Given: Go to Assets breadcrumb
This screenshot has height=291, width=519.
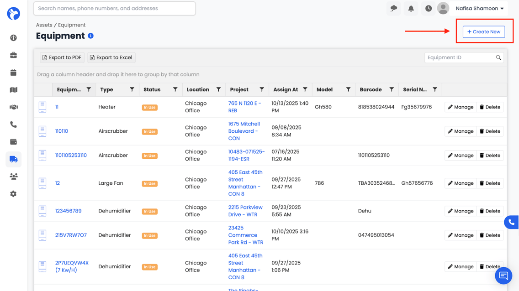Looking at the screenshot, I should tap(44, 25).
